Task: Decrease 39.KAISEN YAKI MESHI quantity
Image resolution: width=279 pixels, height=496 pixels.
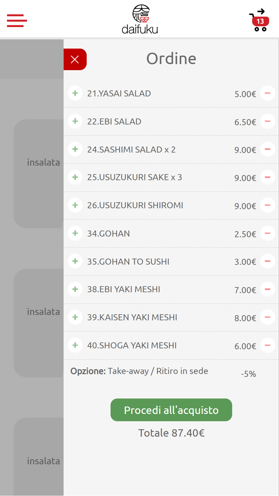Action: (267, 317)
